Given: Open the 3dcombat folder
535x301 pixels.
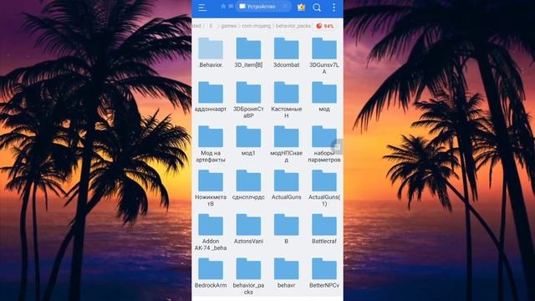Looking at the screenshot, I should coord(286,53).
